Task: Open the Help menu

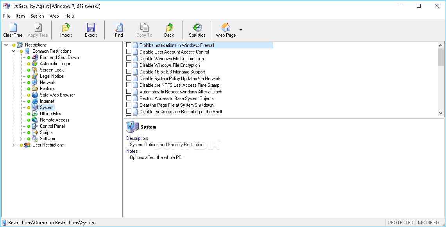Action: coord(69,16)
